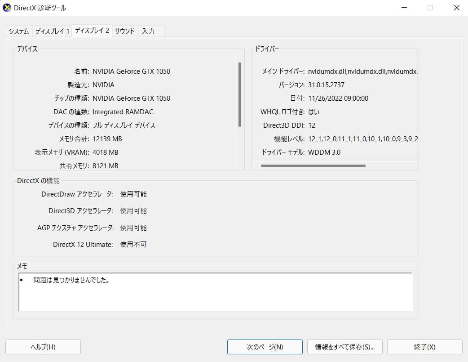Switch to the サウンド tab
This screenshot has height=362, width=468.
click(x=124, y=31)
